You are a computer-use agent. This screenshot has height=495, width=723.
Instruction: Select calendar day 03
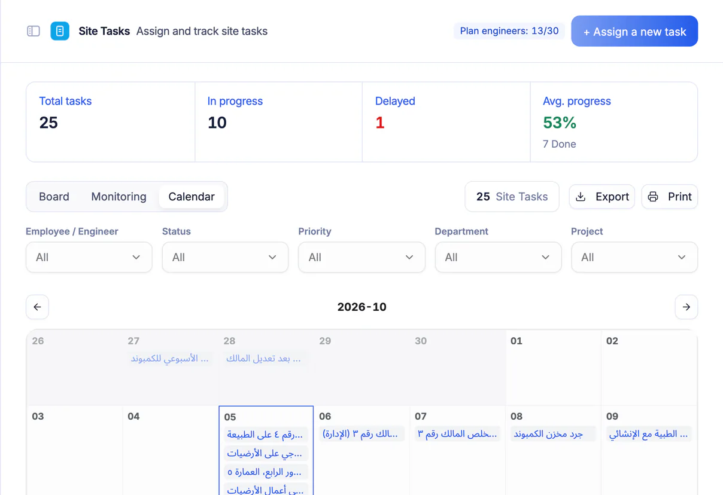click(74, 450)
